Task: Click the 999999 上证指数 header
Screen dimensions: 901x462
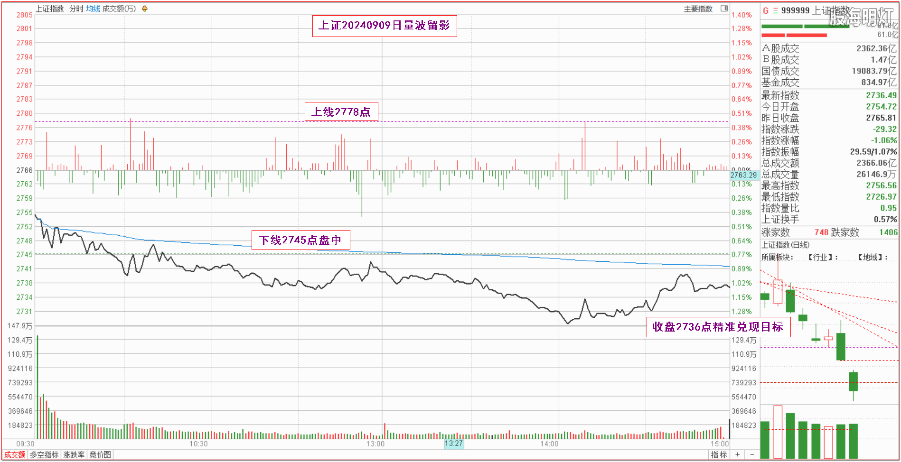Action: pos(816,10)
